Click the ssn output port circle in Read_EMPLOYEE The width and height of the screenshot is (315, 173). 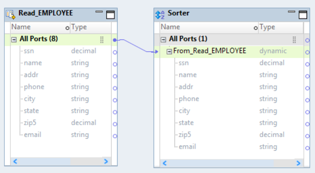coord(115,52)
